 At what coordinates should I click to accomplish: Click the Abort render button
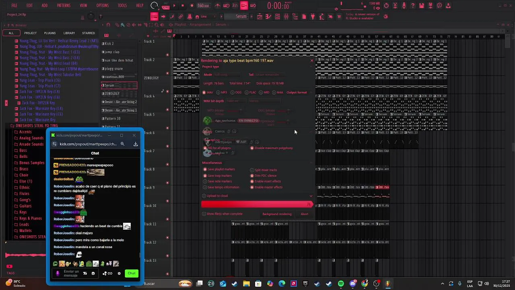click(305, 214)
